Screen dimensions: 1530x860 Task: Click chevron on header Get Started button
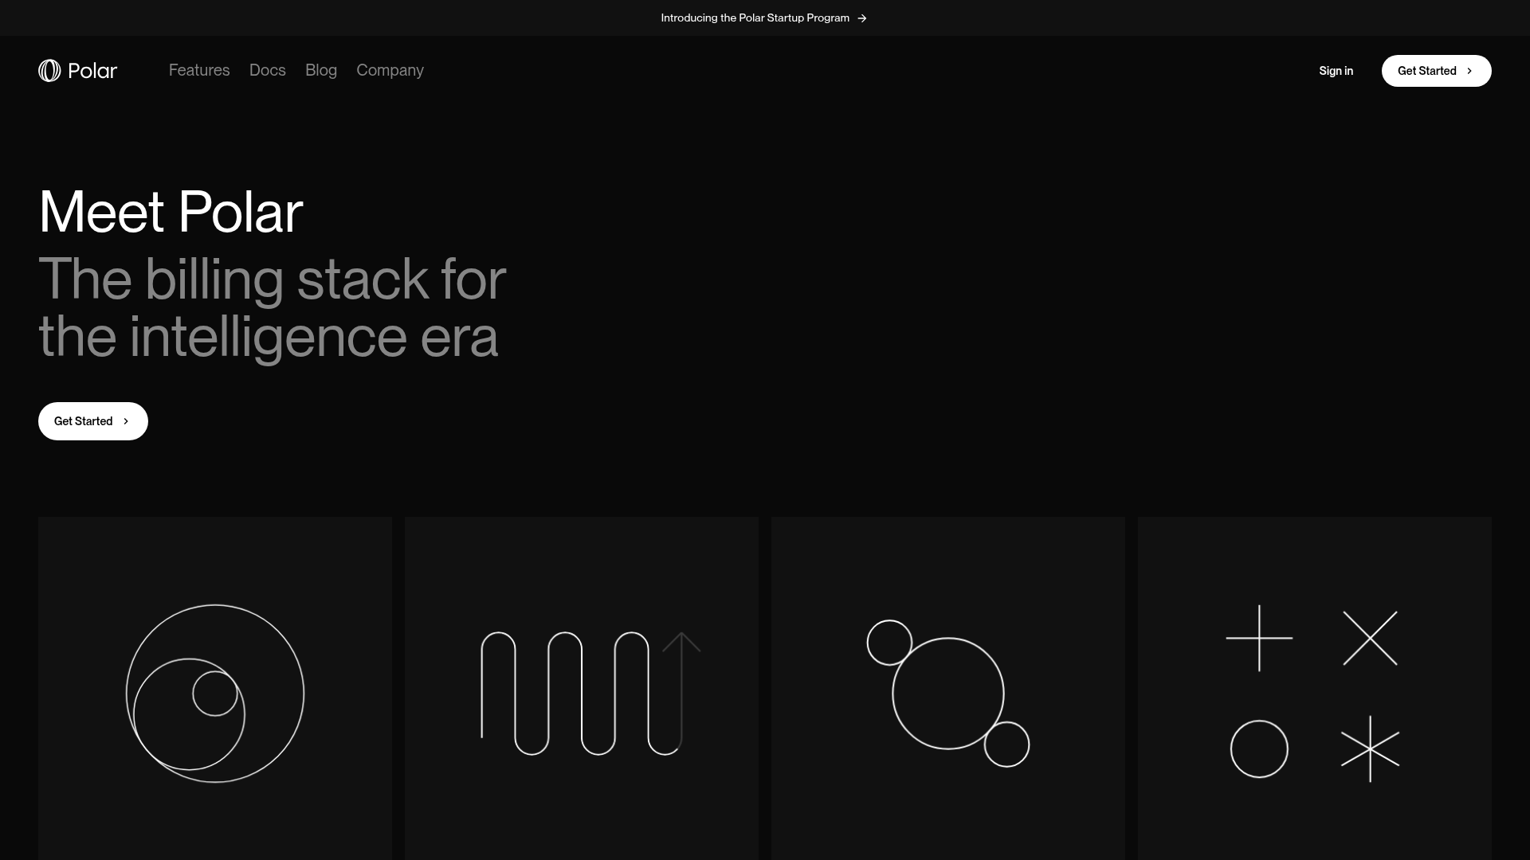1469,71
